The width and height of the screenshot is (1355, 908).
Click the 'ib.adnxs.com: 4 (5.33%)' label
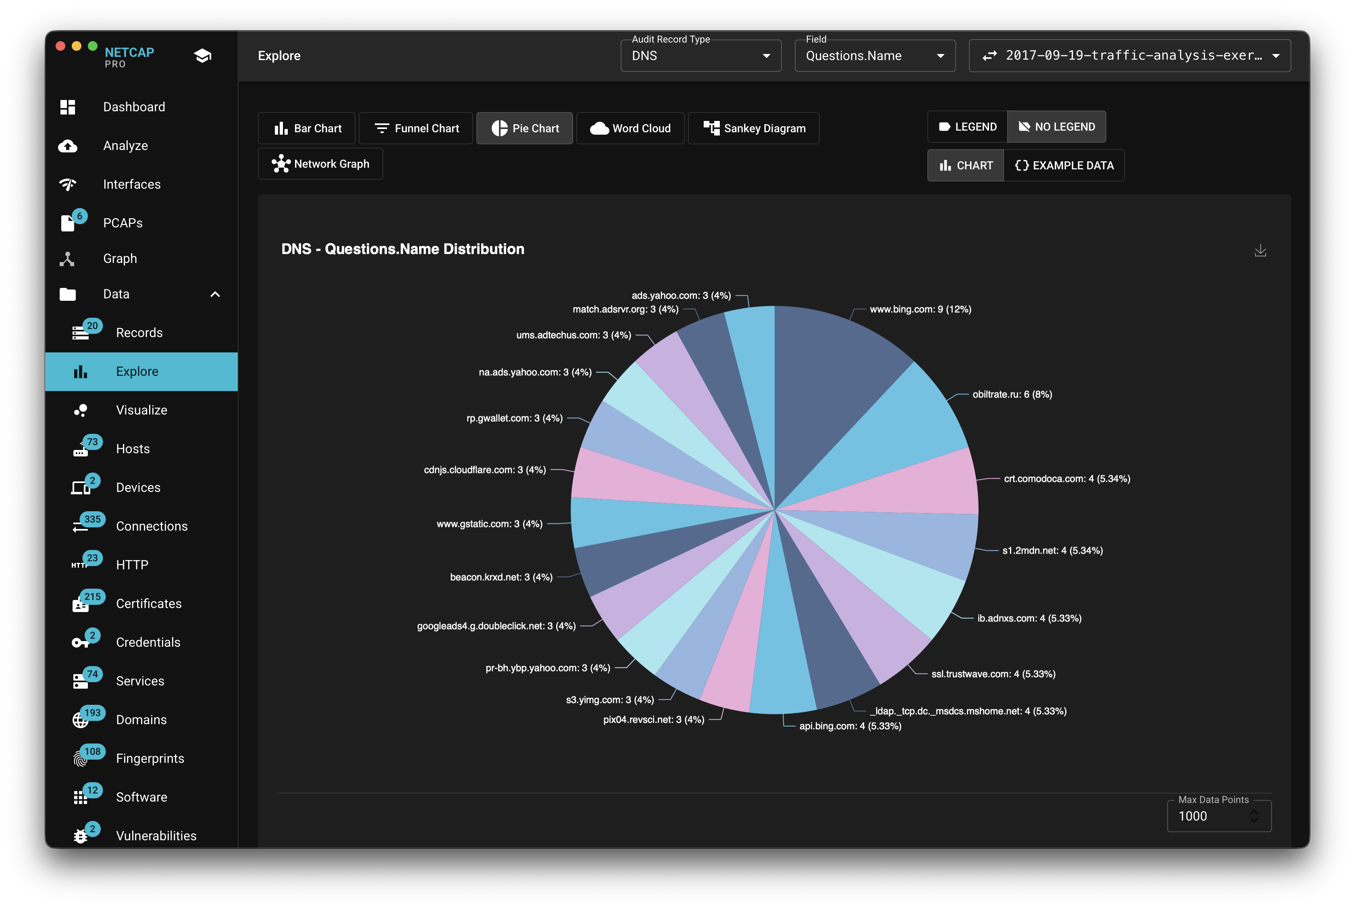tap(1029, 619)
